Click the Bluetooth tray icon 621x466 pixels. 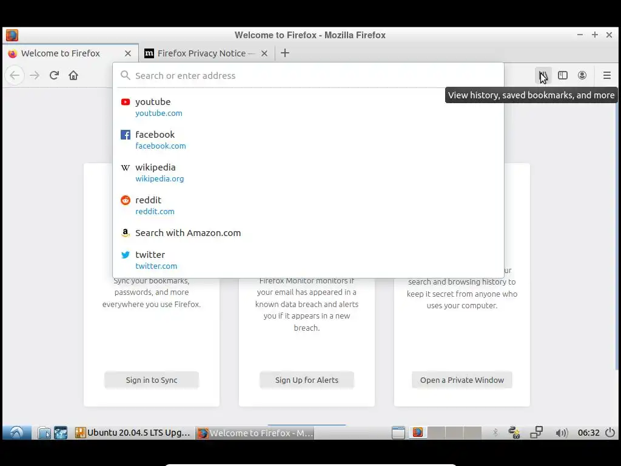[x=495, y=433]
